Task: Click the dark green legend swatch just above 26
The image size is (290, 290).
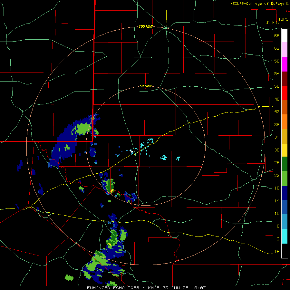Action: coord(285,164)
